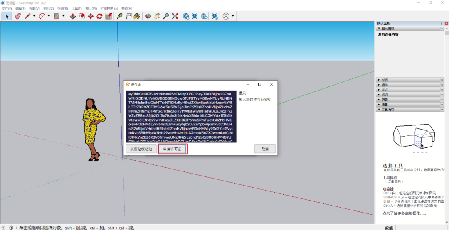Choose the Push/Pull tool
The image size is (449, 230).
pos(73,16)
